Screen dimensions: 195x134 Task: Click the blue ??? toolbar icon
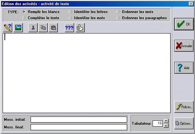69,28
